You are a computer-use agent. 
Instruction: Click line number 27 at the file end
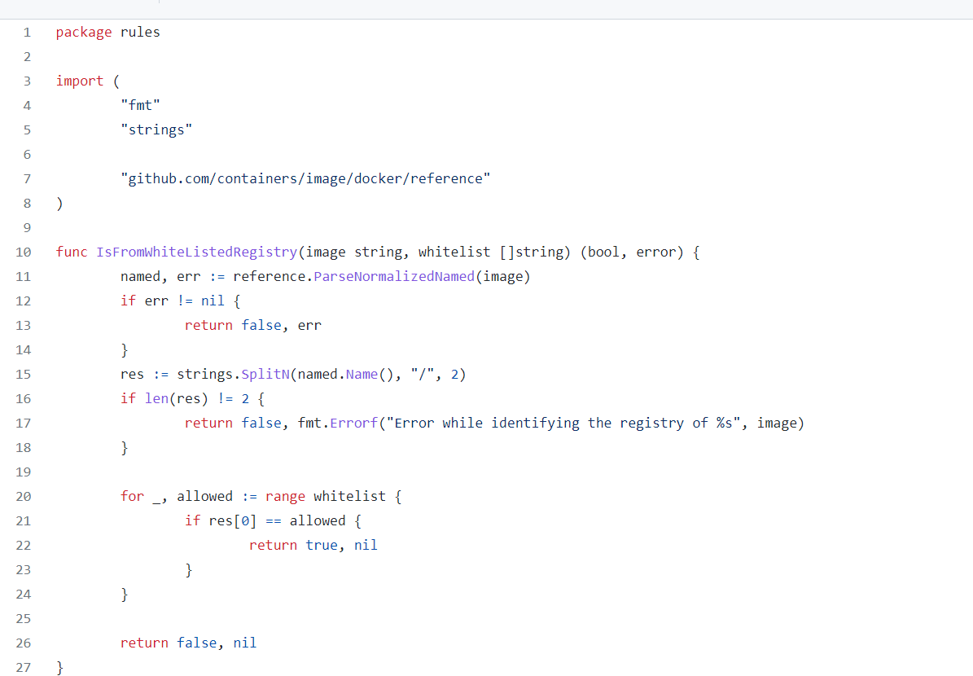coord(24,667)
